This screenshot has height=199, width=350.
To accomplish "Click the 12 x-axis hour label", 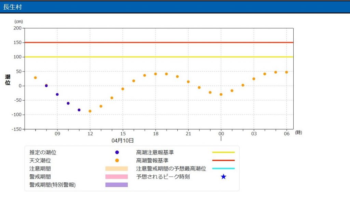I will tap(90, 134).
